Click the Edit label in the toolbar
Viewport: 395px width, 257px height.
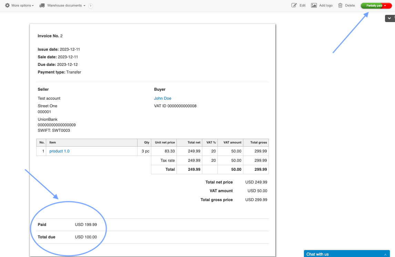[x=303, y=6]
